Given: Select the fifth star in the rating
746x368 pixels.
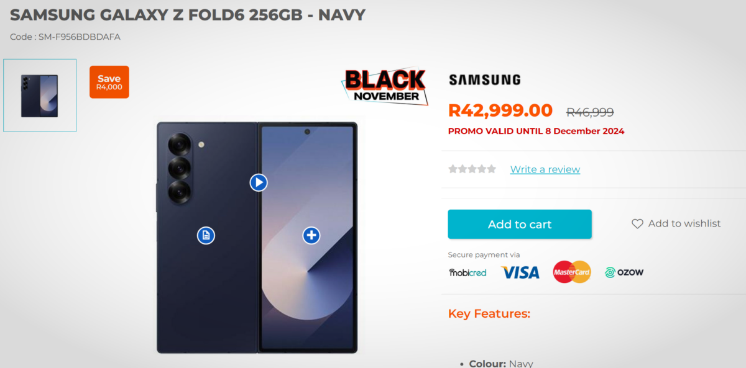Looking at the screenshot, I should [492, 169].
